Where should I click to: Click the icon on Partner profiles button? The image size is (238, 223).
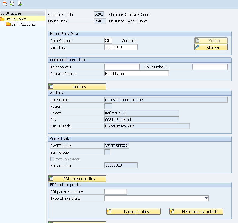coord(109,211)
